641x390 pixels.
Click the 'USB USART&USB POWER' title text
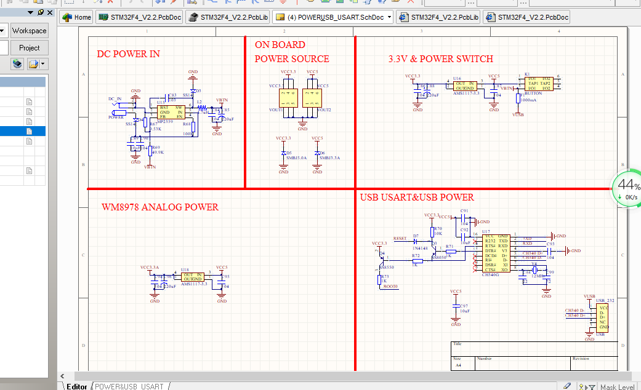417,197
